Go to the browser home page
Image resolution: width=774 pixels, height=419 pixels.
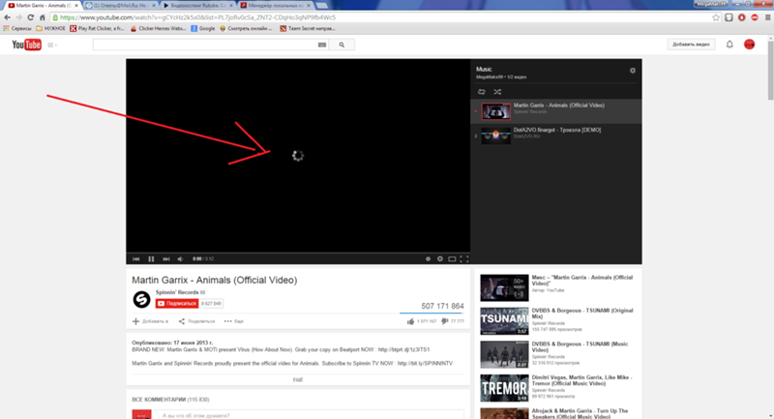43,17
